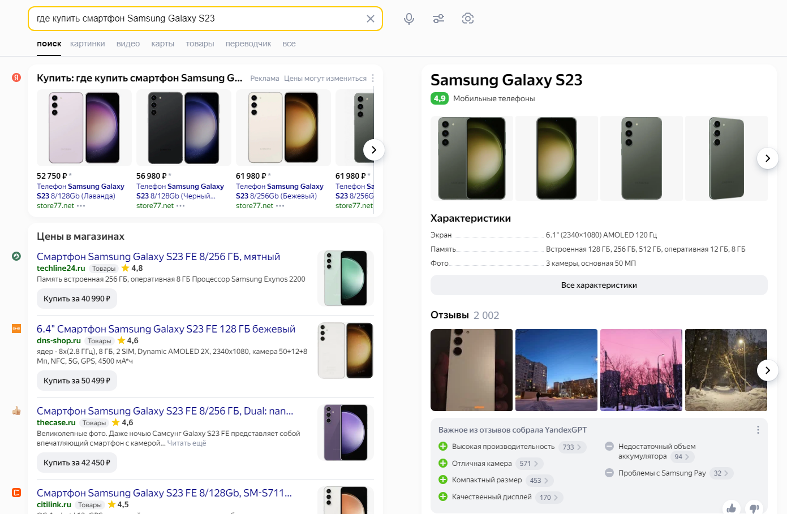The image size is (787, 514).
Task: Show next products in the ad carousel
Action: point(373,150)
